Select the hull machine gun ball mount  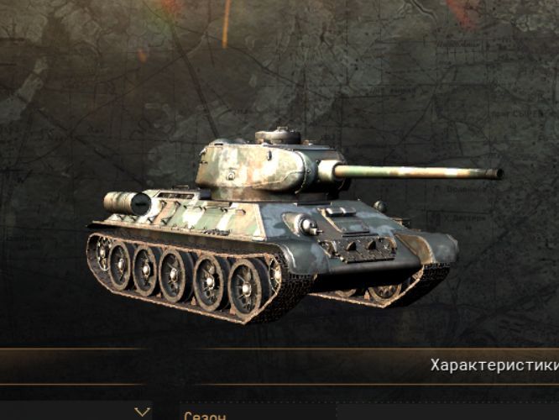[307, 225]
